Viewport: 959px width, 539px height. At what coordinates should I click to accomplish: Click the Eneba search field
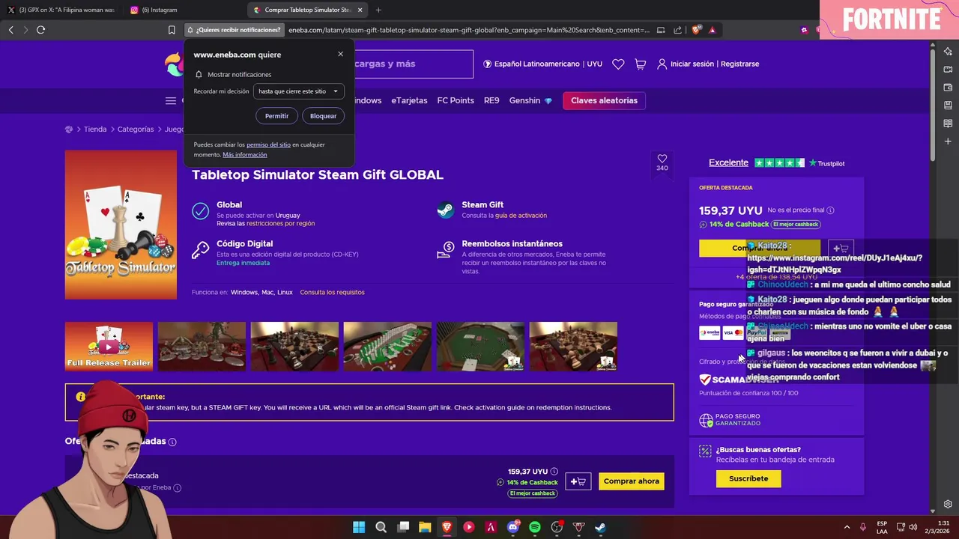[x=412, y=64]
